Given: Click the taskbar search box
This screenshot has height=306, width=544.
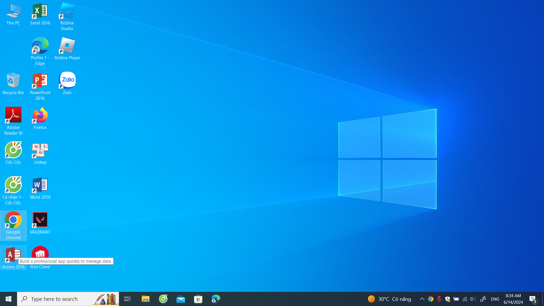Looking at the screenshot, I should point(57,299).
